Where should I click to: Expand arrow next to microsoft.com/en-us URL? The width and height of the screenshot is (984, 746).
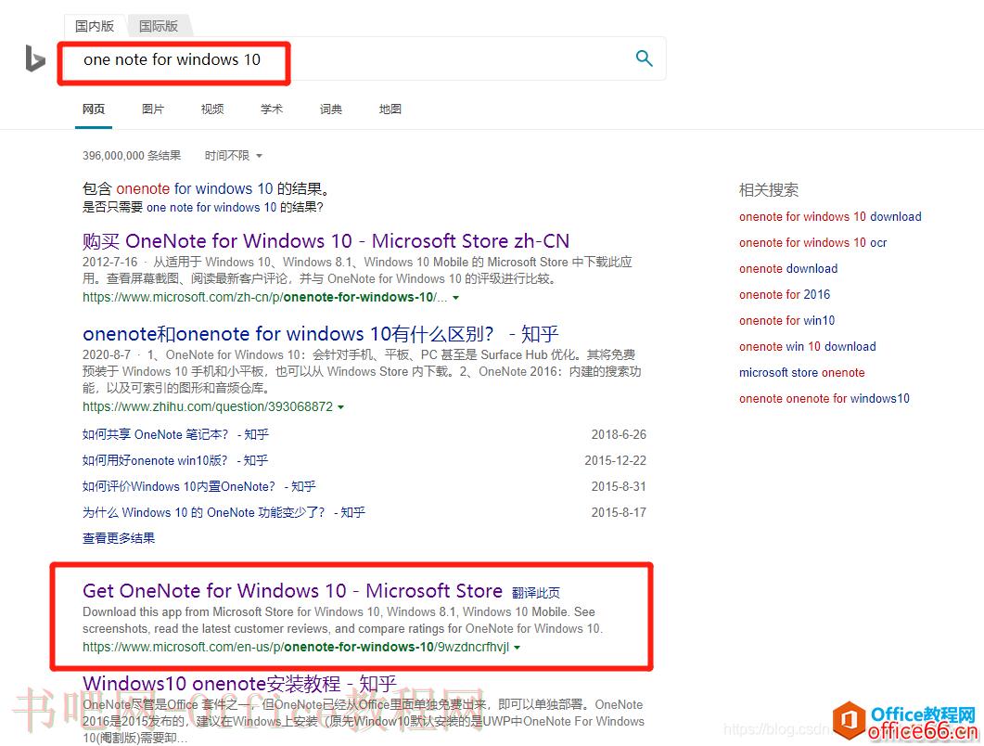[x=518, y=648]
